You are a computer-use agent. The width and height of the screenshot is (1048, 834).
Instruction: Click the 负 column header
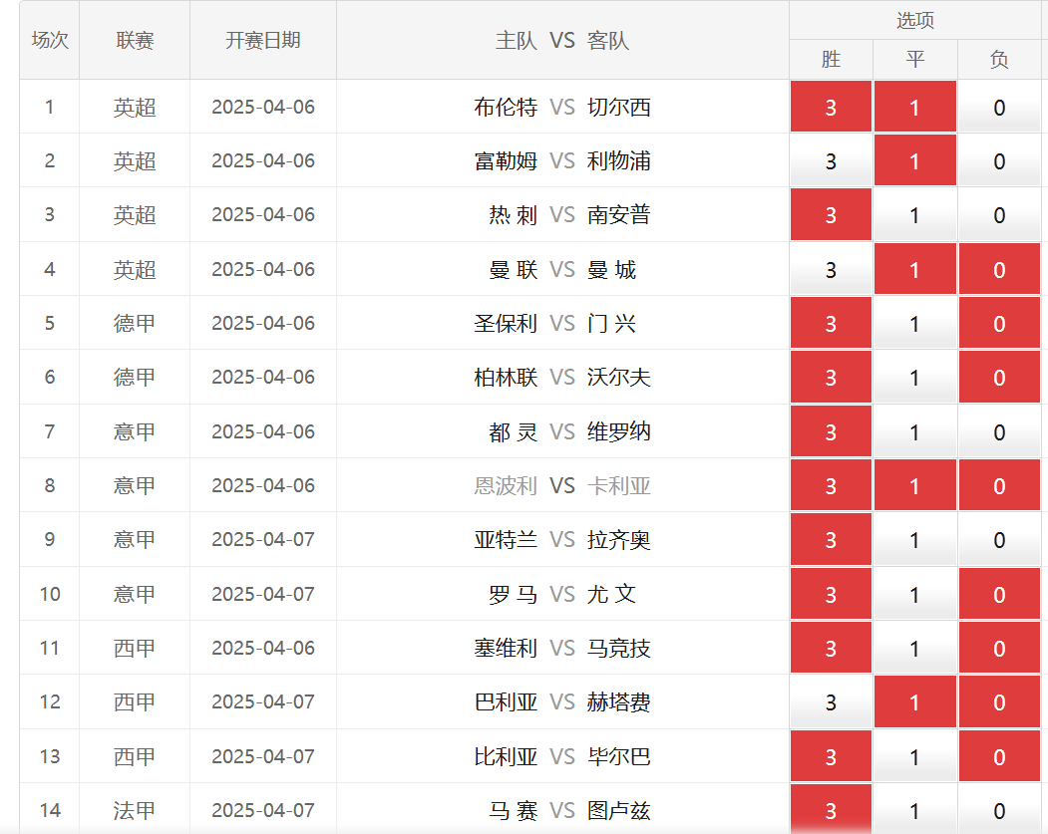(999, 60)
